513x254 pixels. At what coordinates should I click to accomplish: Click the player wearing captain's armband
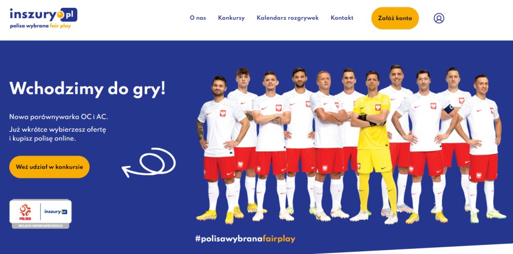tap(425, 146)
